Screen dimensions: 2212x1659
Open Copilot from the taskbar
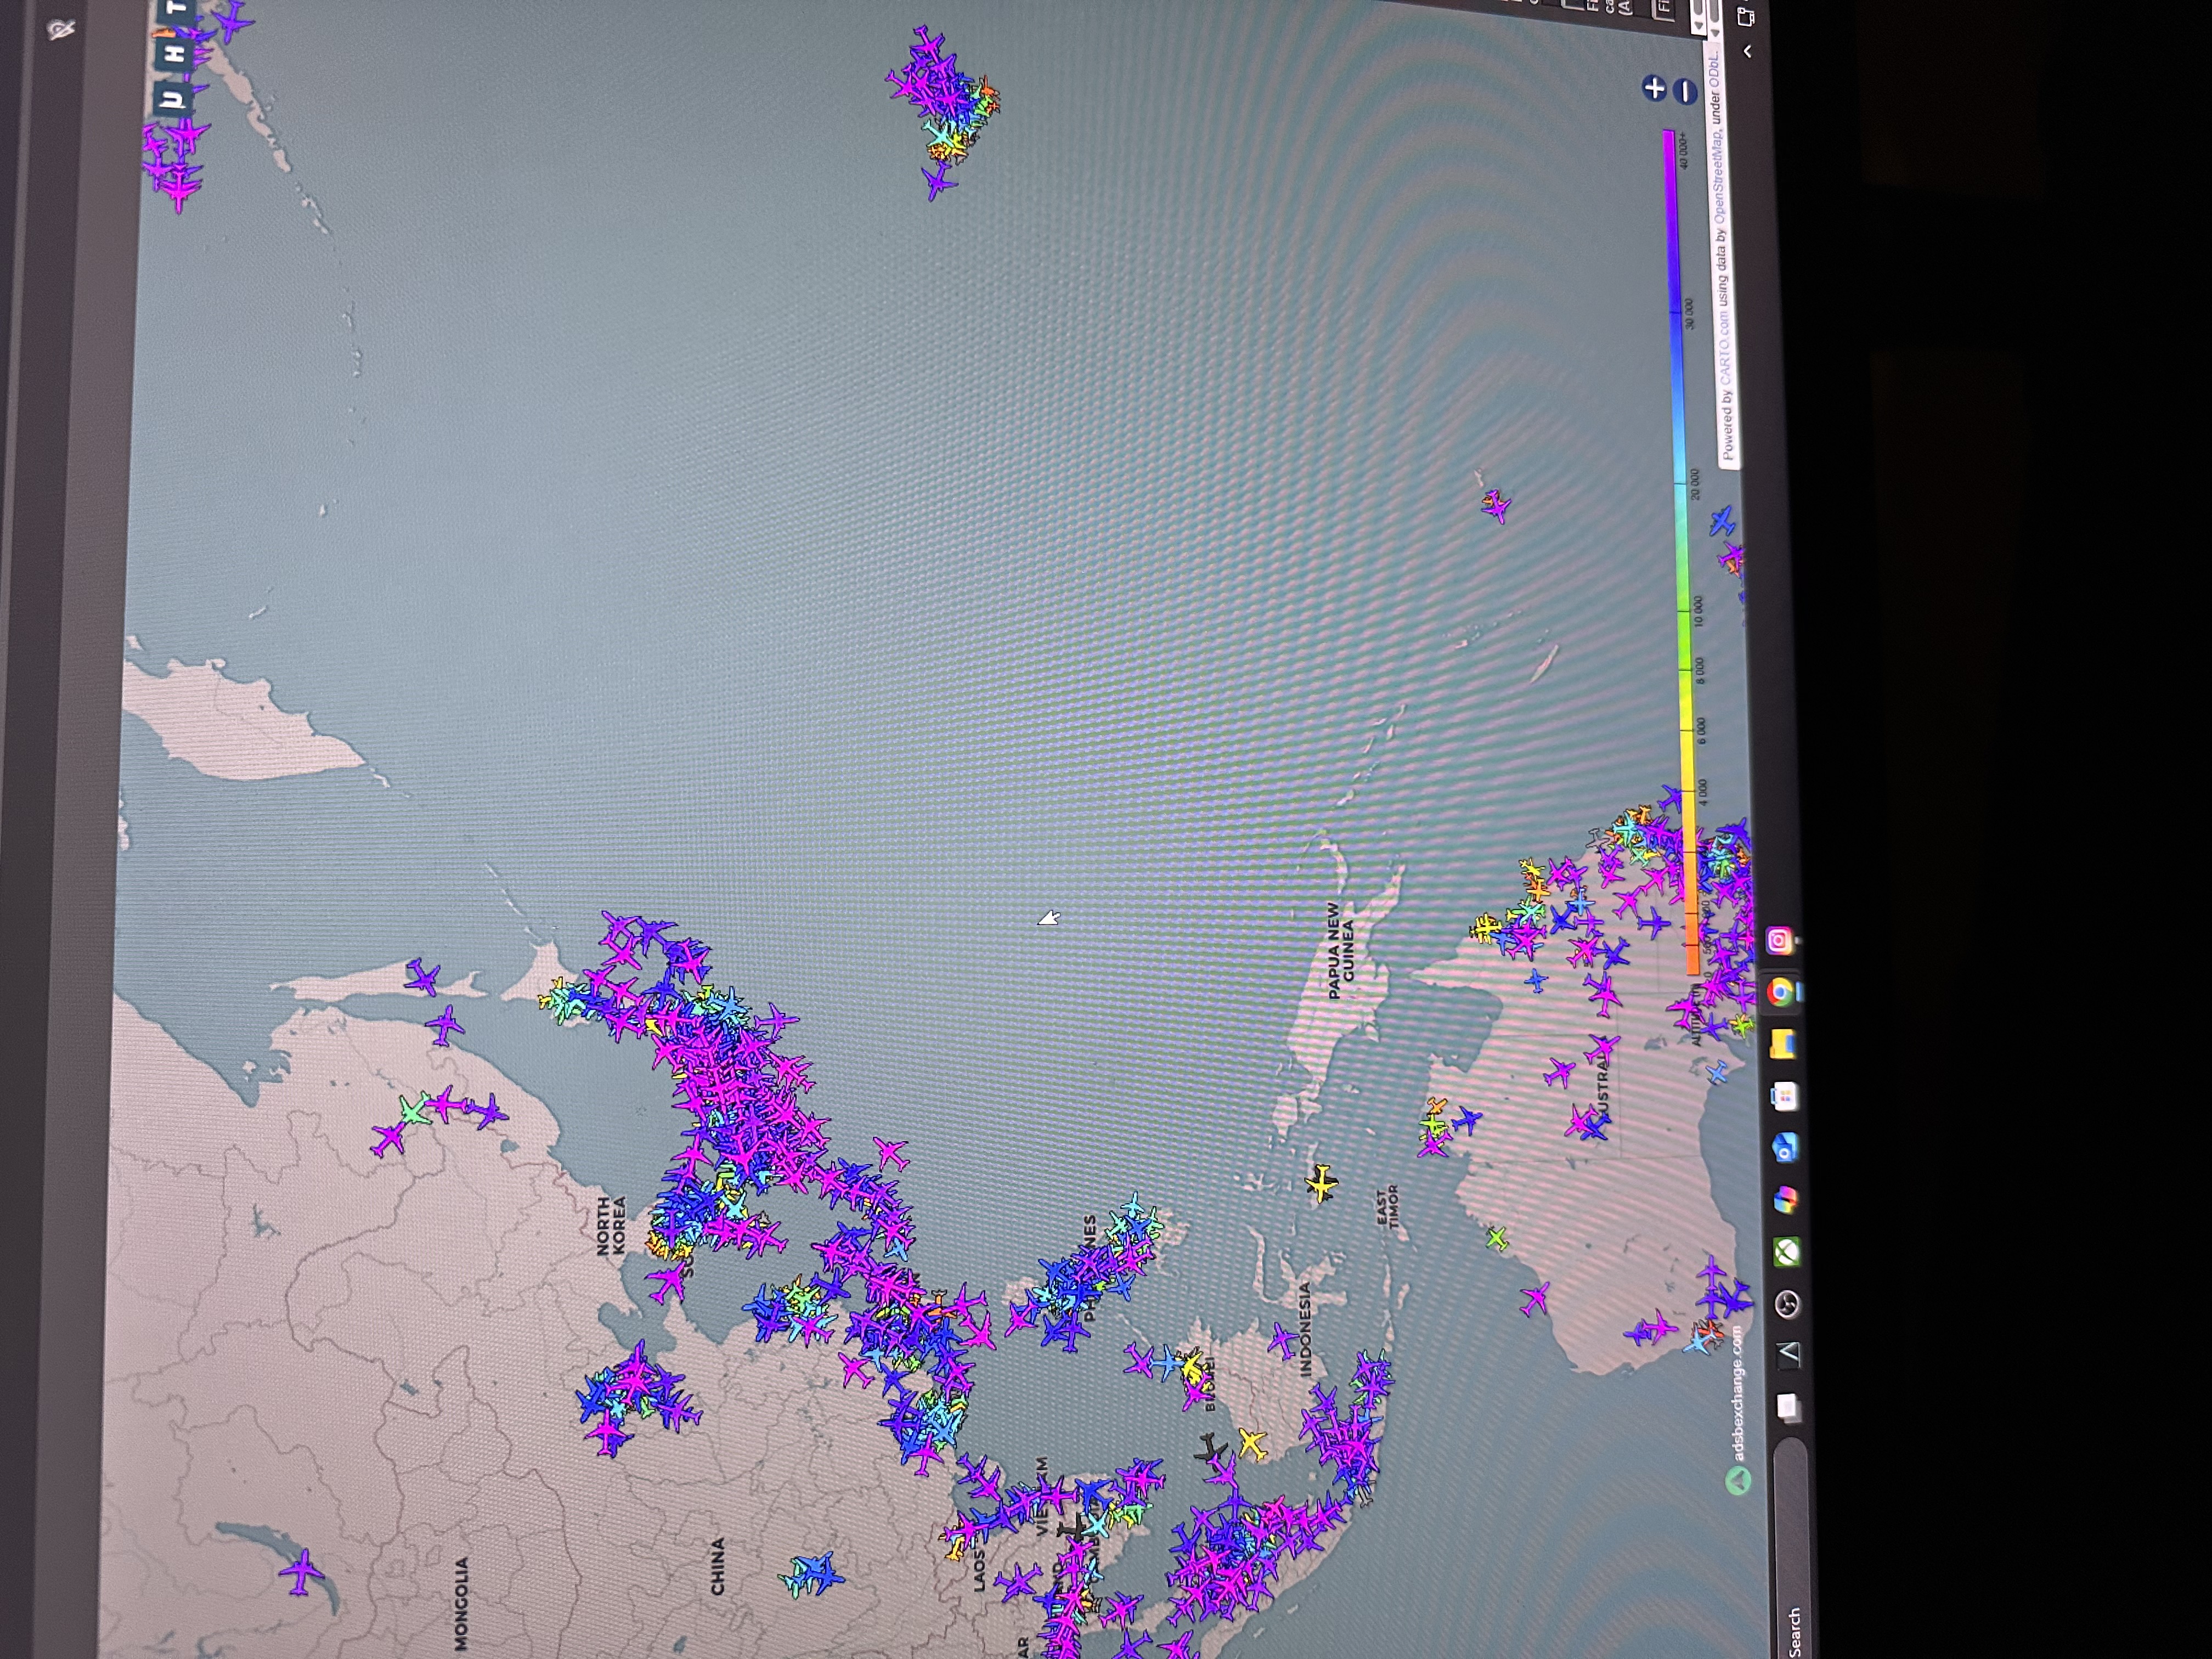click(1786, 1199)
